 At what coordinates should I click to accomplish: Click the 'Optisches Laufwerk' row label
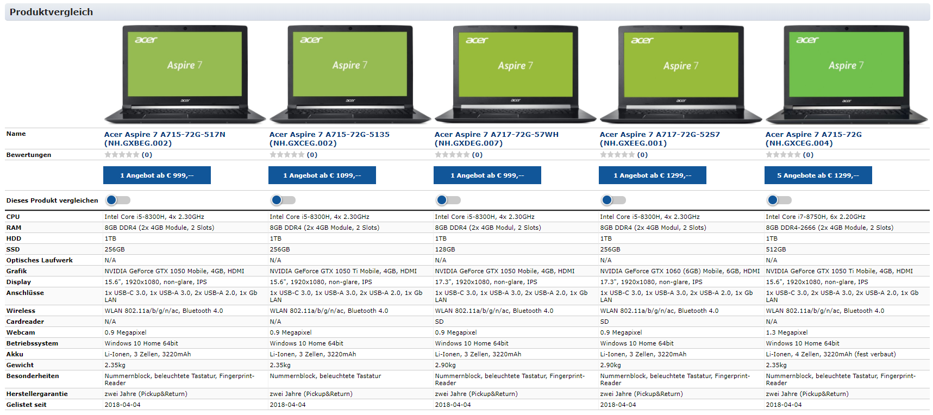click(x=39, y=260)
